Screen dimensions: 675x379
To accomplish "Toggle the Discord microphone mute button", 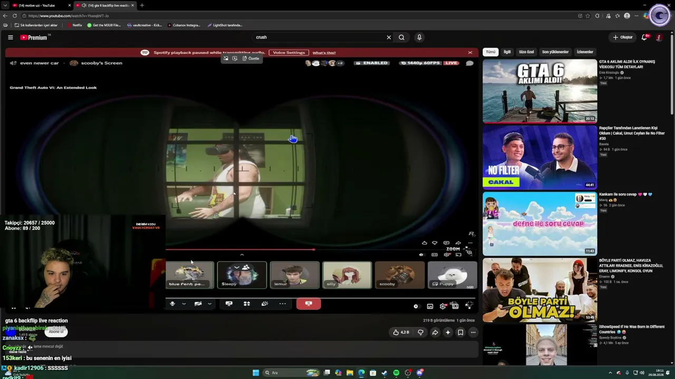I will tap(172, 304).
